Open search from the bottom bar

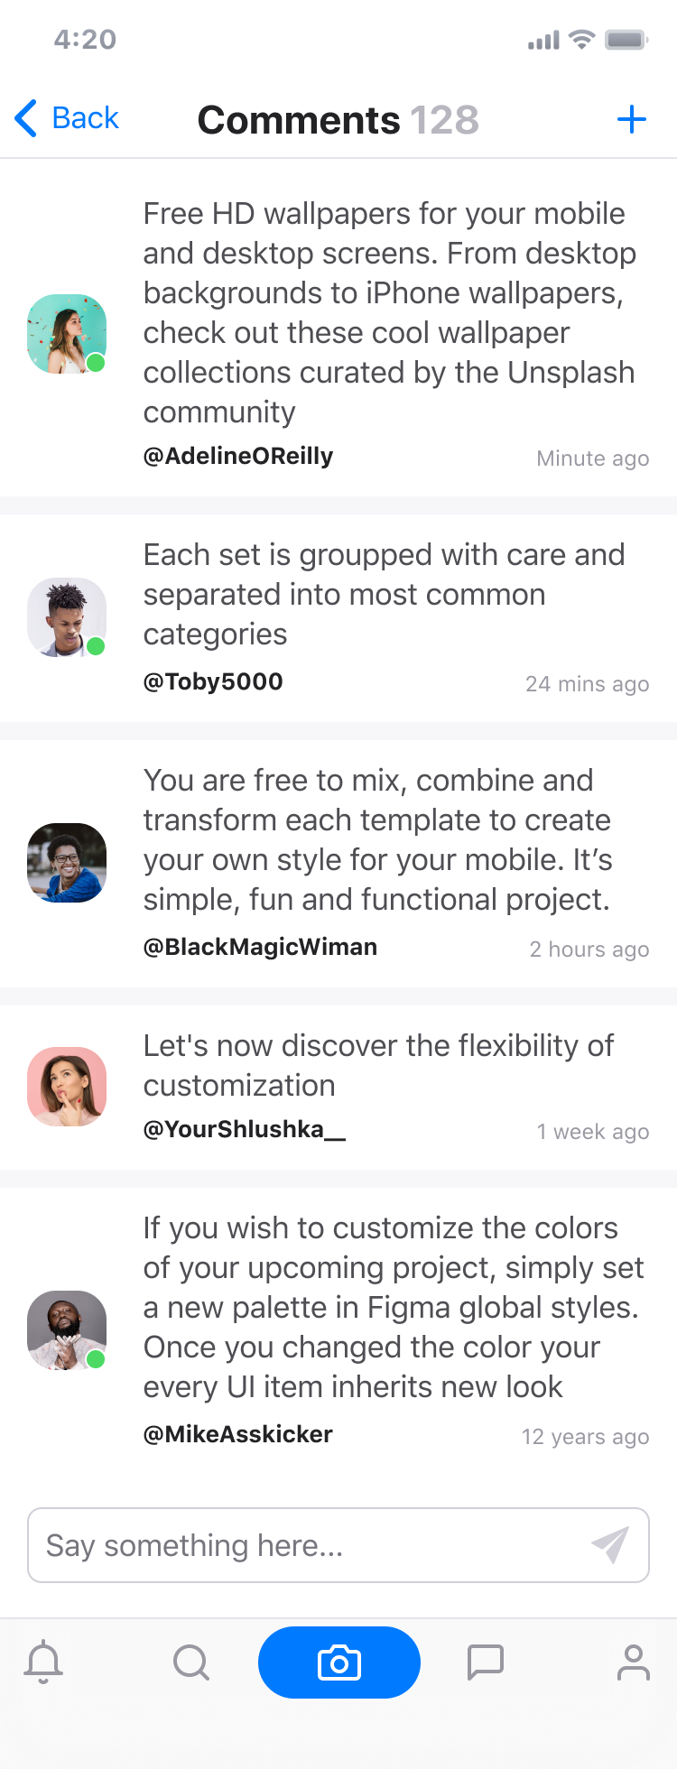[x=190, y=1662]
